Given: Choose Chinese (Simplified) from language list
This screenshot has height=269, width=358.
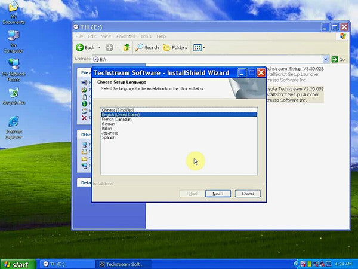Looking at the screenshot, I should coord(116,110).
